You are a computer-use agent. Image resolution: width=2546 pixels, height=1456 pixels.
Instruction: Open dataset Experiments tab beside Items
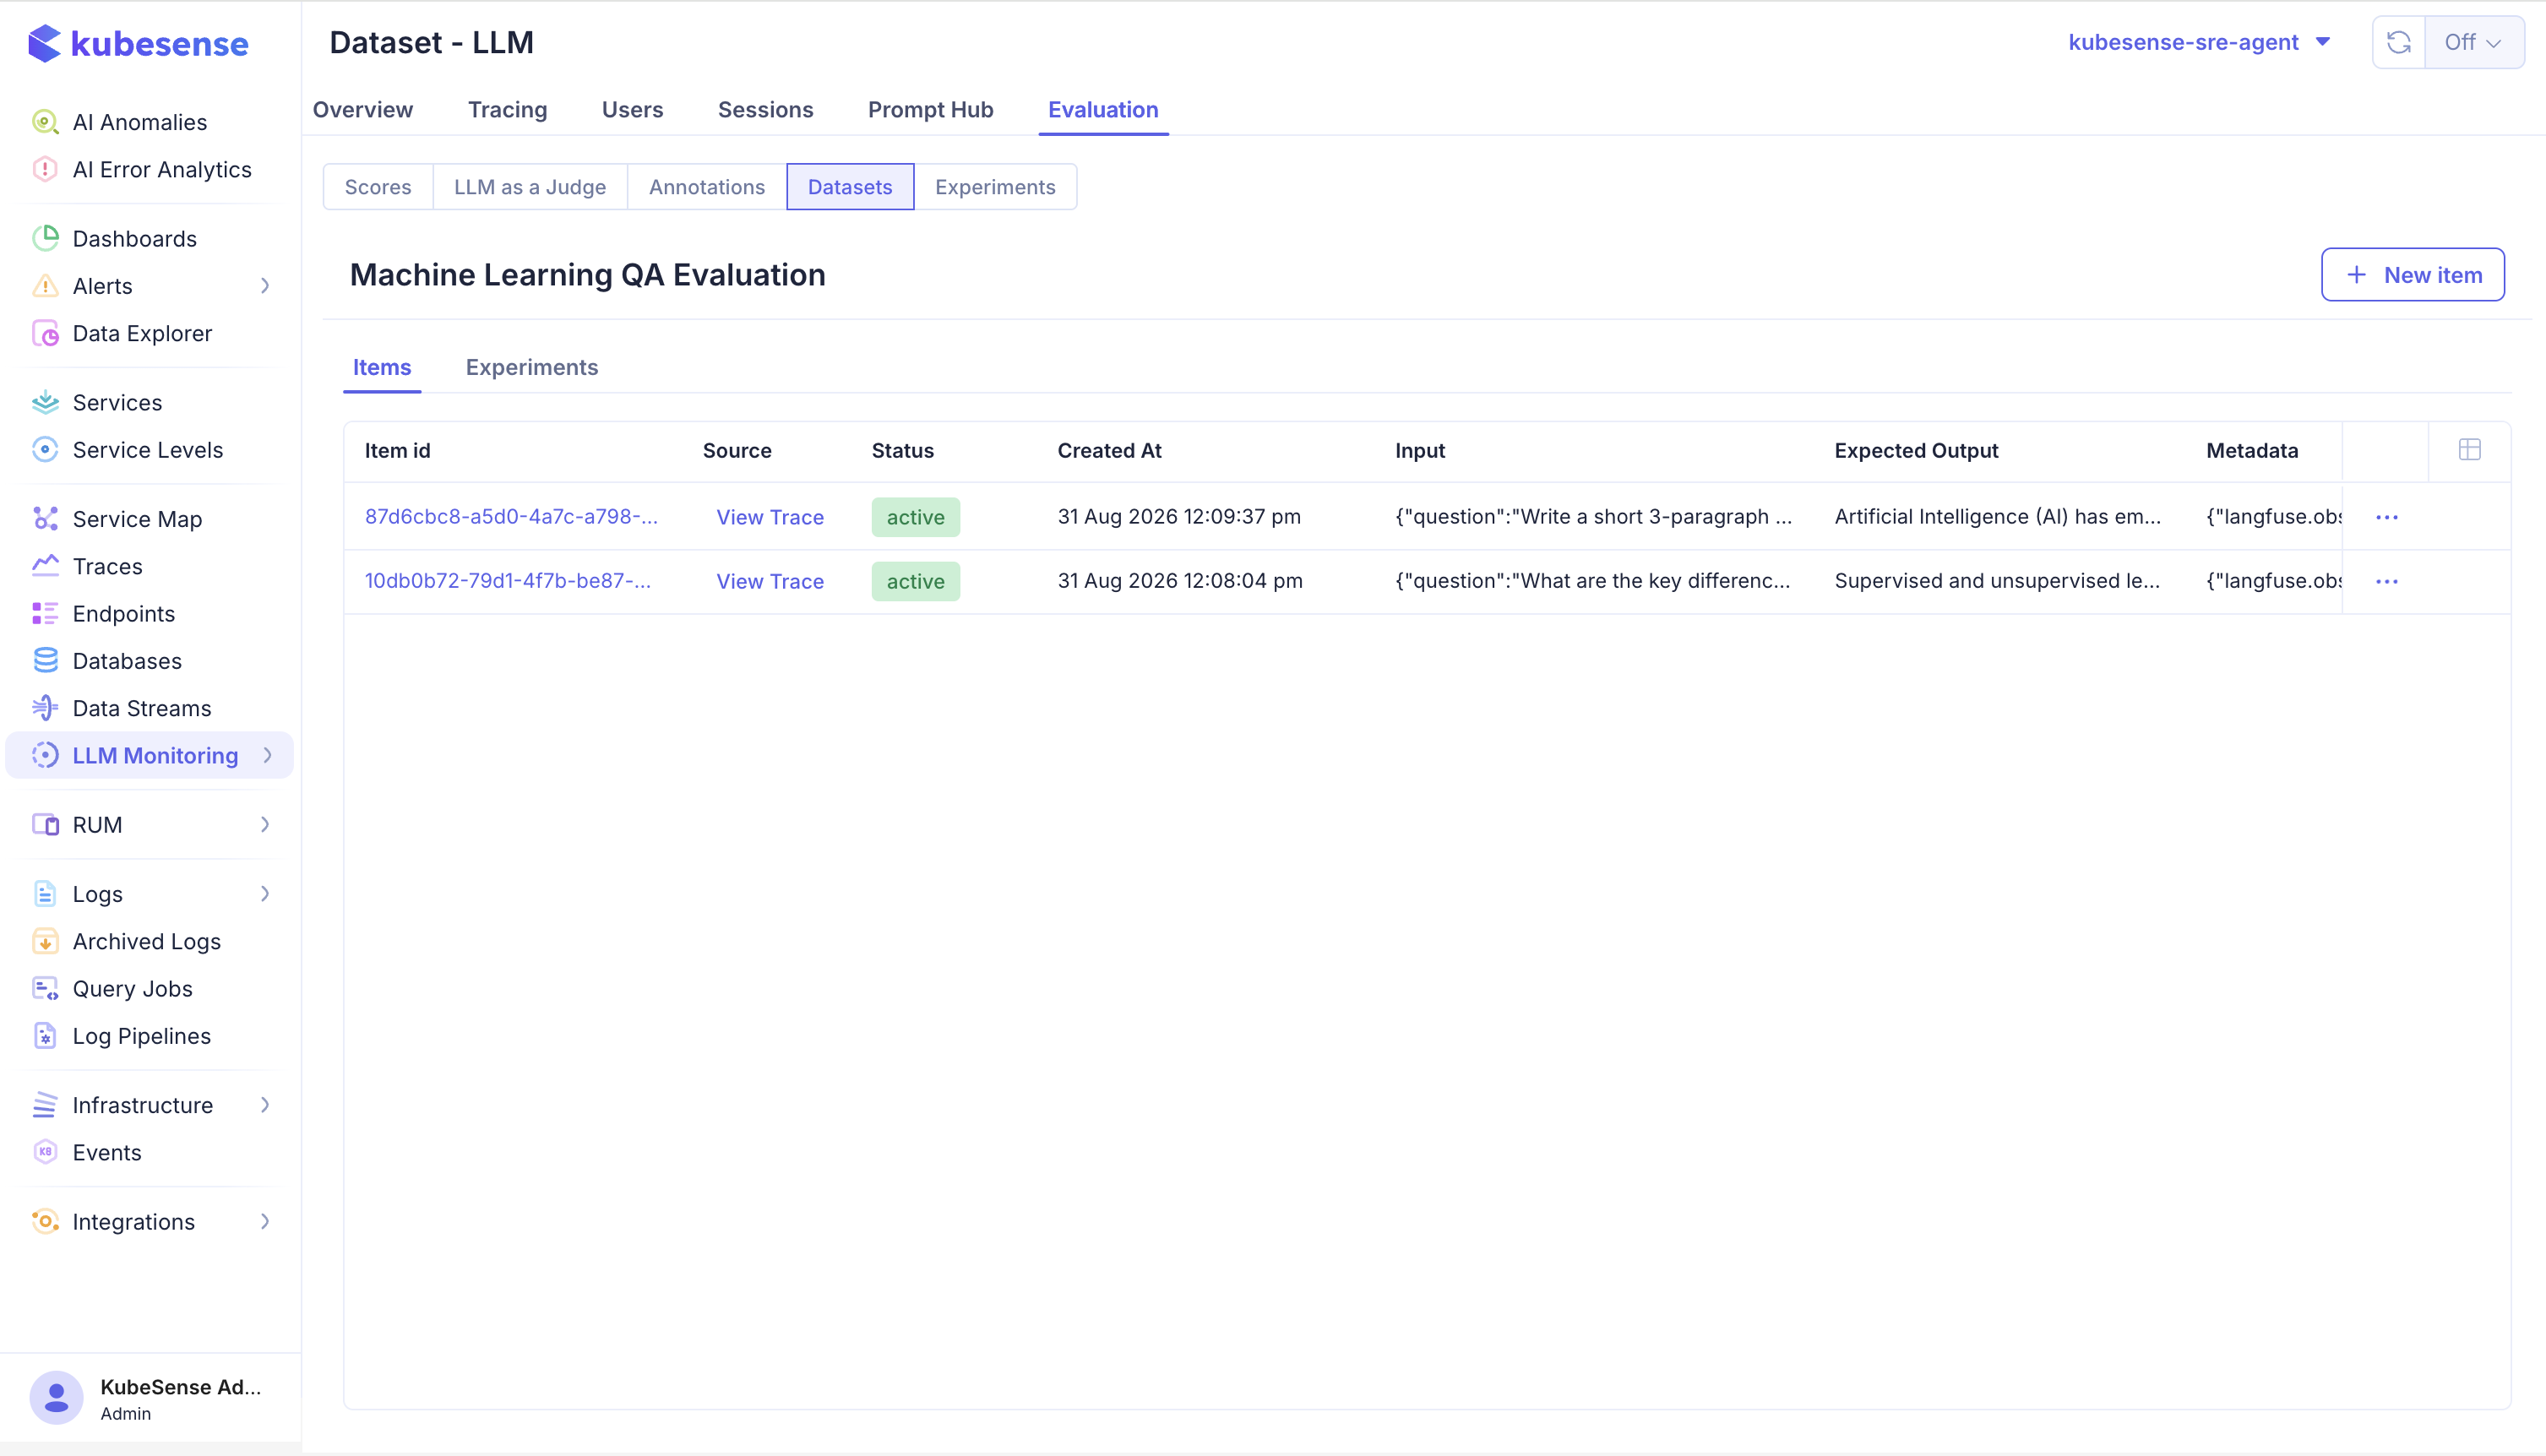pyautogui.click(x=531, y=367)
